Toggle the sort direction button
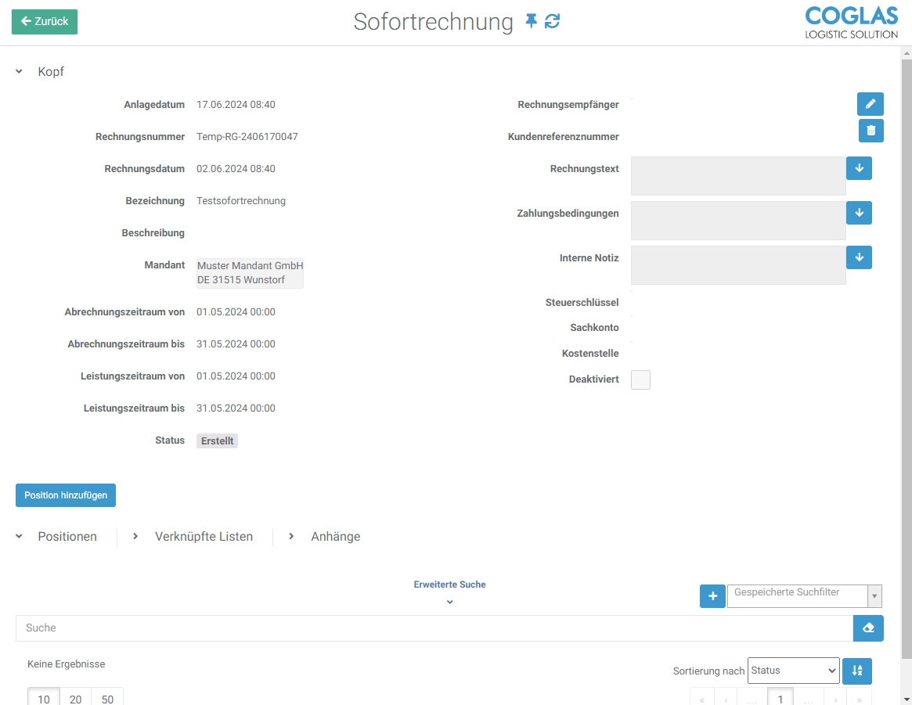This screenshot has width=912, height=705. pyautogui.click(x=857, y=671)
